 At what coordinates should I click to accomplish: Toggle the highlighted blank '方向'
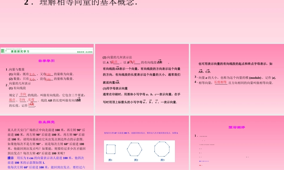[x=23, y=94]
